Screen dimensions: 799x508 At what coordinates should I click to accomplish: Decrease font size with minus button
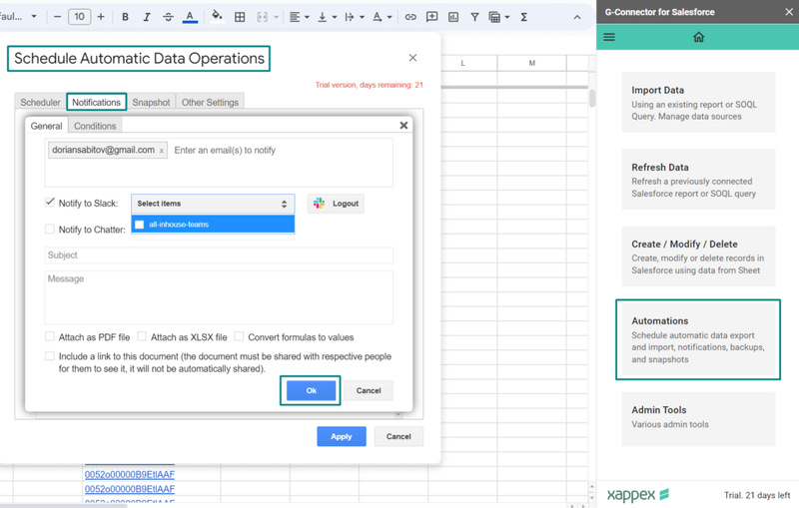click(x=58, y=17)
